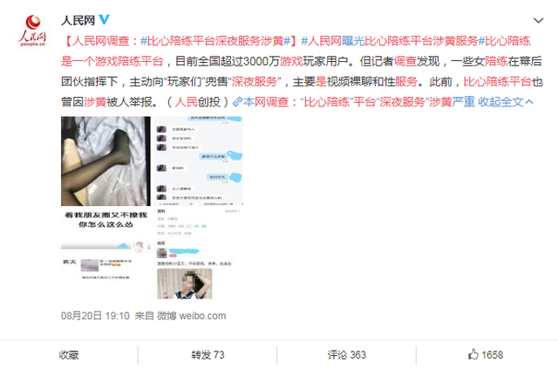Click the thumbs-up like icon
This screenshot has width=558, height=369.
473,354
